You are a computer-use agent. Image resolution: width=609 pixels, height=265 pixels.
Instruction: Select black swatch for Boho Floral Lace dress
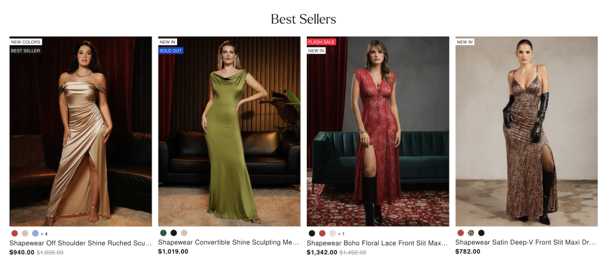pyautogui.click(x=312, y=233)
